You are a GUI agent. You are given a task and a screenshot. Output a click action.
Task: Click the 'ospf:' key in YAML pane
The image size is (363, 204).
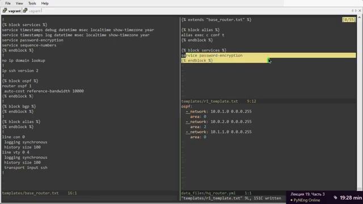(x=187, y=107)
